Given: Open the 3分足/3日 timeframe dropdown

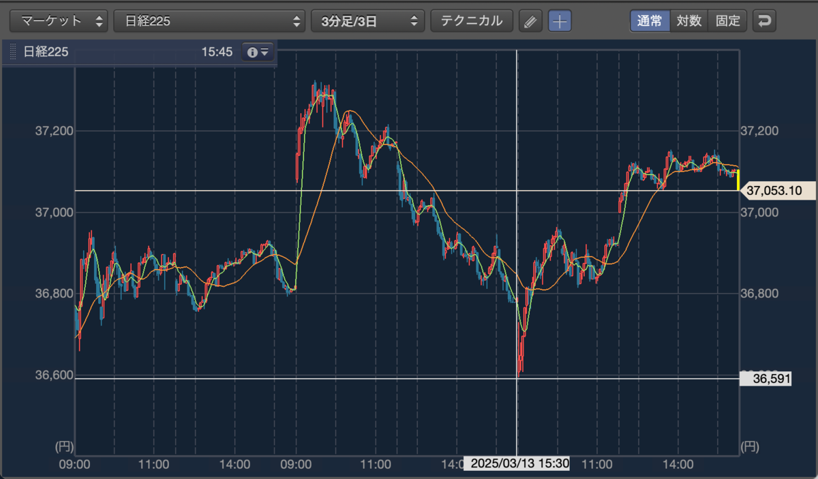Looking at the screenshot, I should (367, 21).
